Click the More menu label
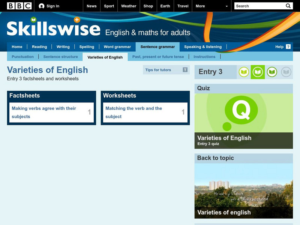The image size is (300, 225). (200, 6)
